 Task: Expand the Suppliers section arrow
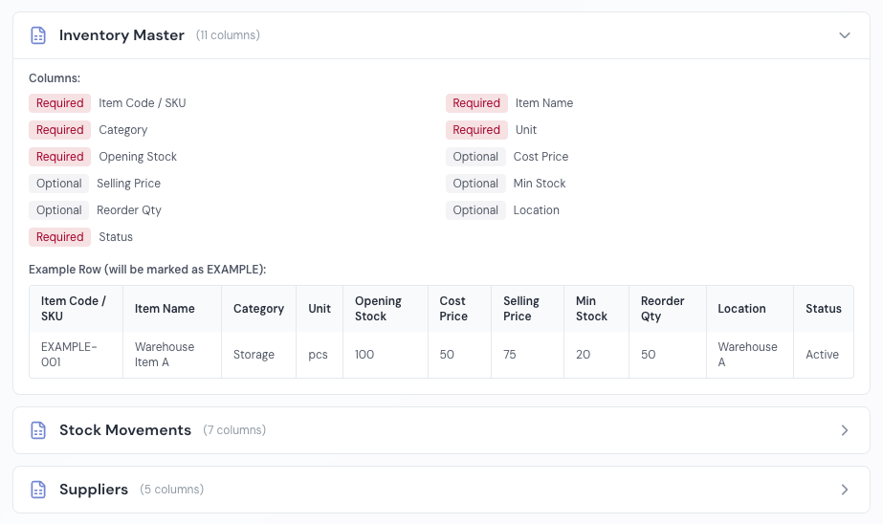844,490
